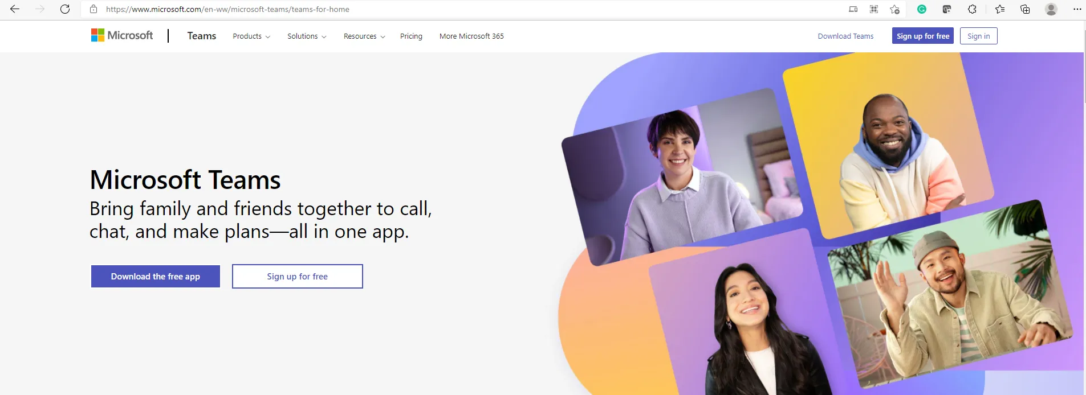The width and height of the screenshot is (1086, 395).
Task: Expand the Resources dropdown menu
Action: tap(364, 36)
